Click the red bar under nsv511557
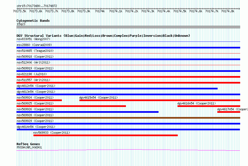 point(128,83)
